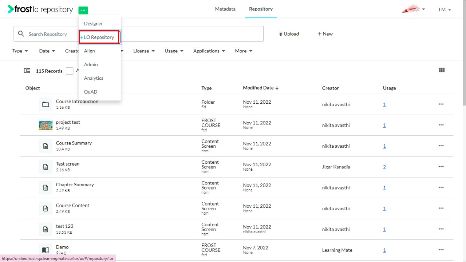The width and height of the screenshot is (466, 262).
Task: Click the Demo course book icon
Action: click(46, 250)
